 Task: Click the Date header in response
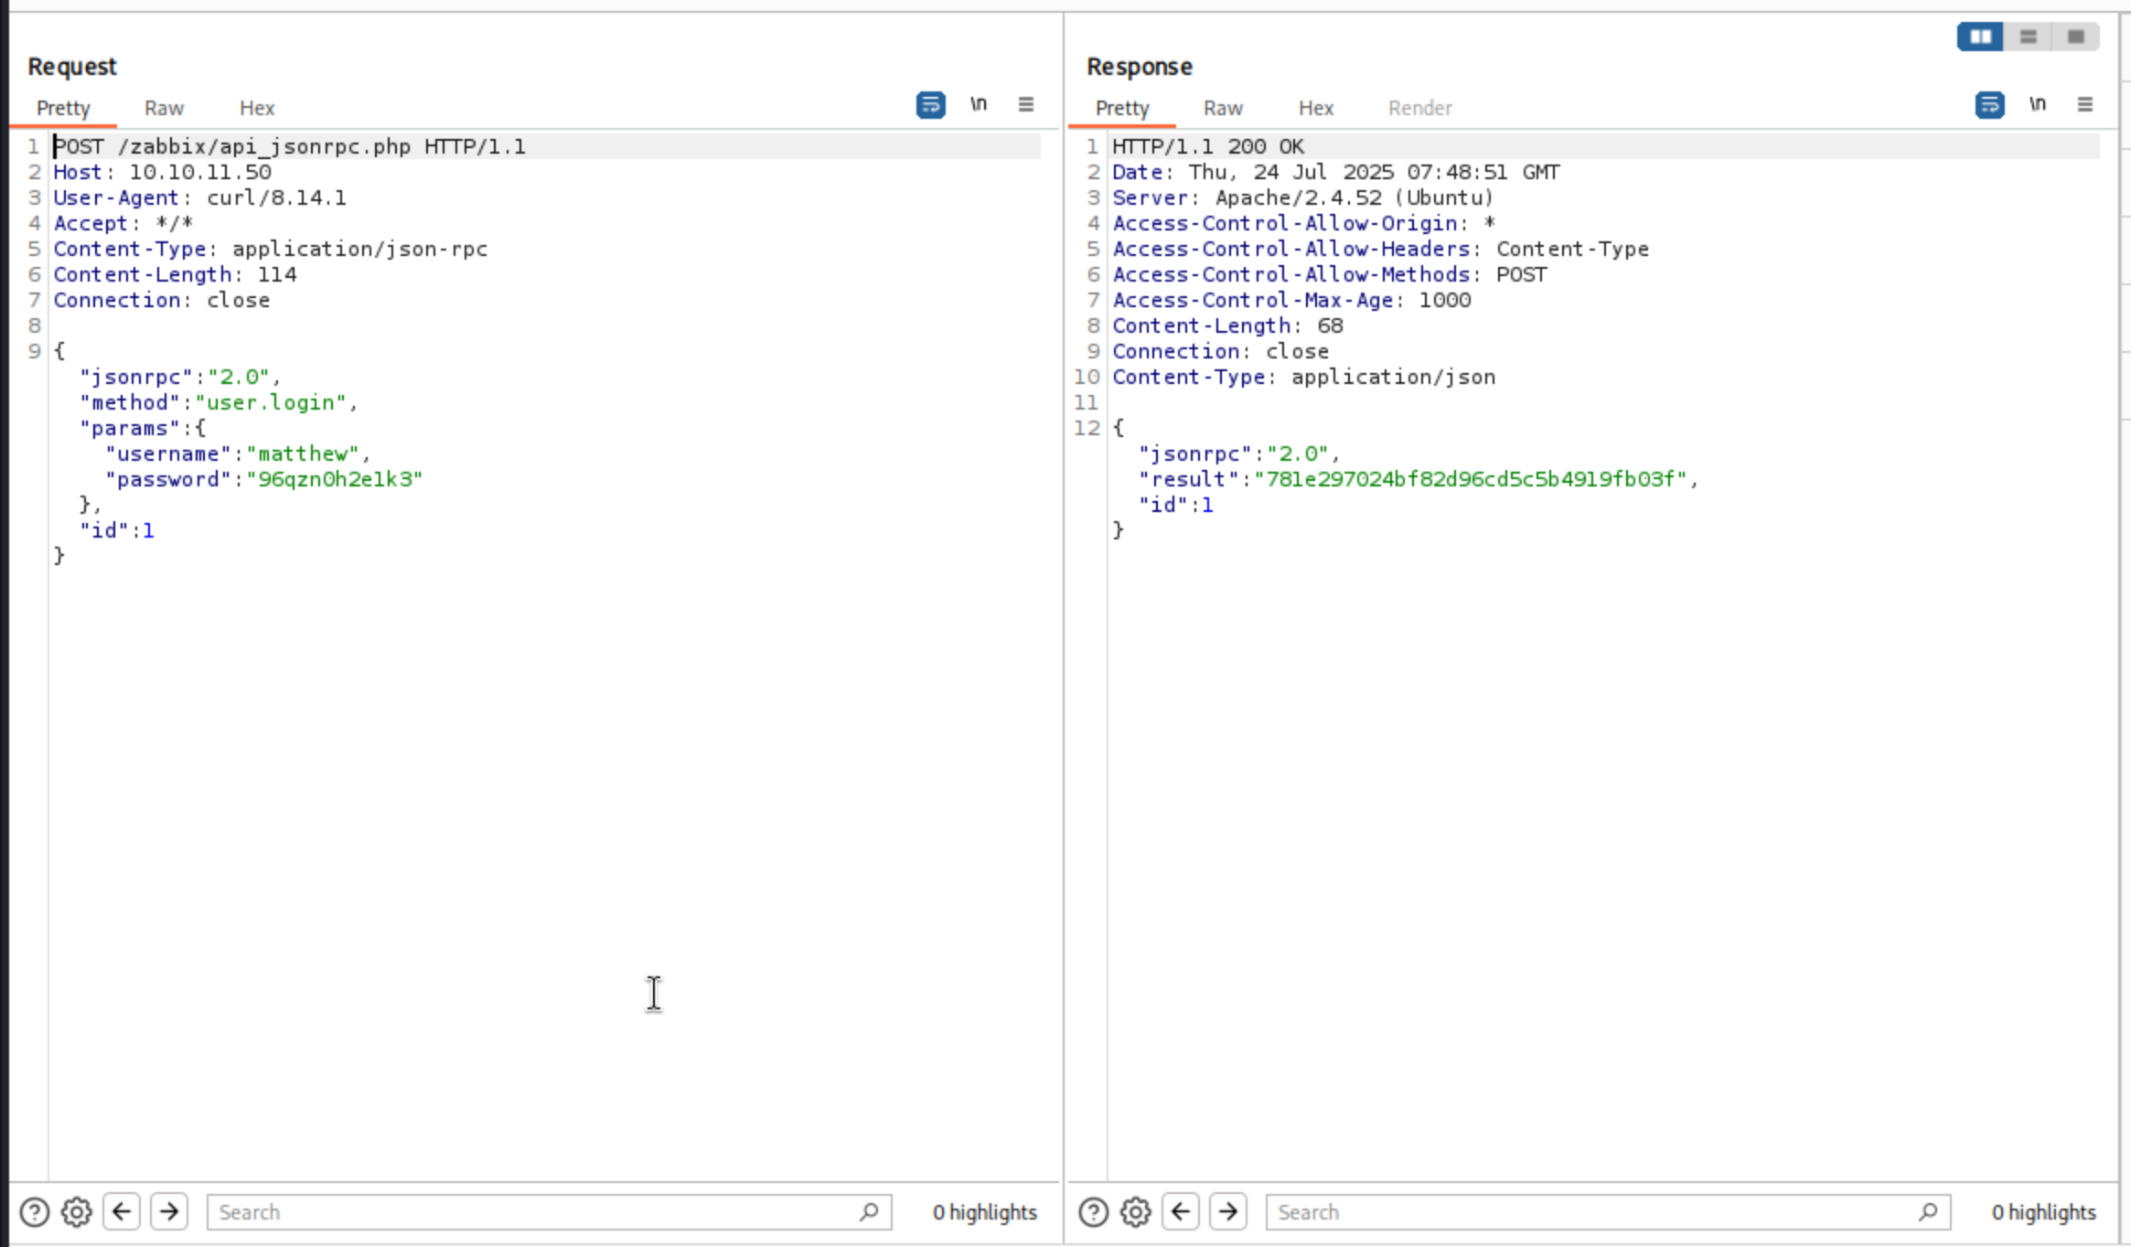1336,172
